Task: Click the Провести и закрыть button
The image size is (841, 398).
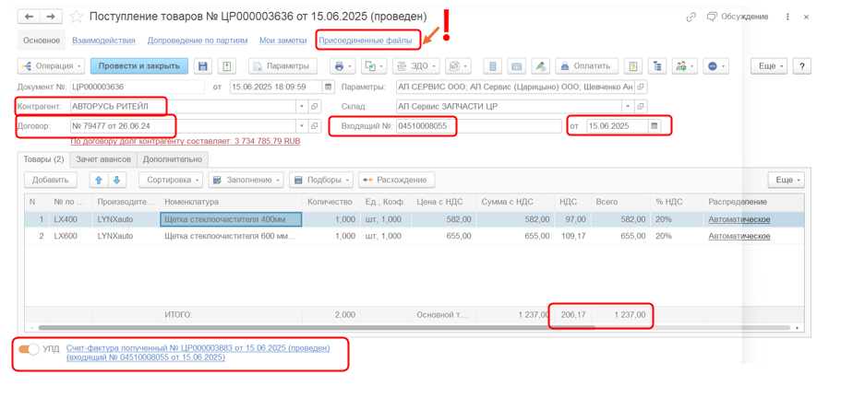Action: click(138, 66)
